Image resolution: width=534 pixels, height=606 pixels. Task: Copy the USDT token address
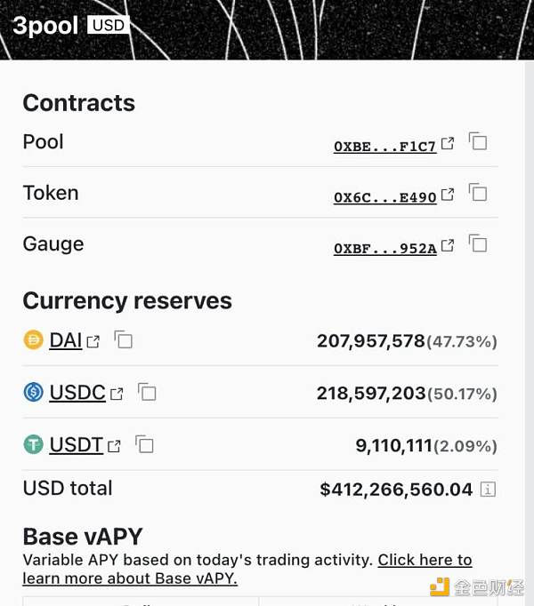click(x=144, y=445)
